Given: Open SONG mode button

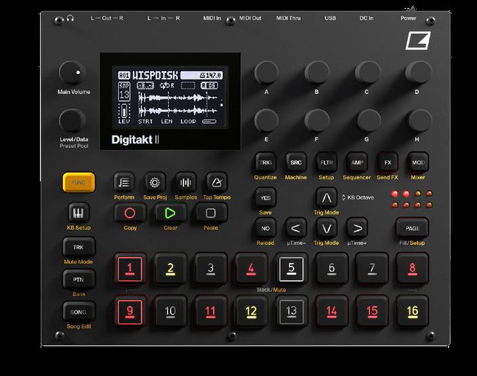Looking at the screenshot, I should coord(79,312).
